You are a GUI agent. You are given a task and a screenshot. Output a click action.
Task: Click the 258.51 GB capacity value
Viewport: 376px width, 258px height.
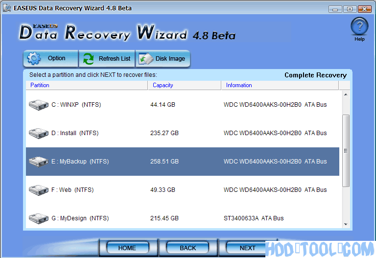click(x=164, y=162)
